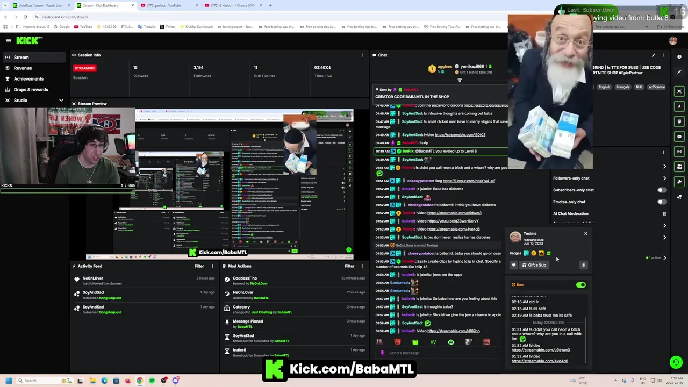Go back in browser
688x387 pixels.
[6, 17]
